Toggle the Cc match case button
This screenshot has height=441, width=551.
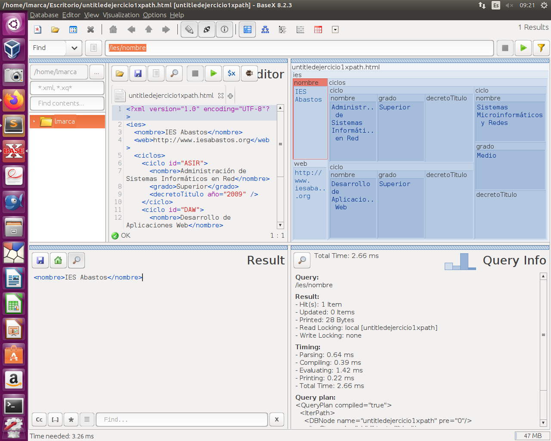pos(39,419)
